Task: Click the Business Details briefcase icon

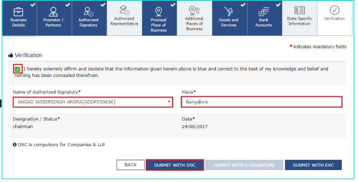Action: [18, 12]
